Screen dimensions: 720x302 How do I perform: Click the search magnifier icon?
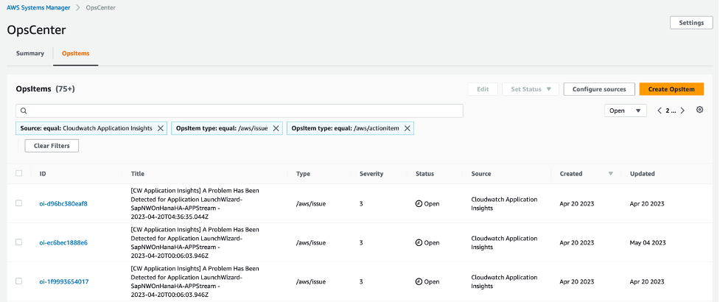tap(24, 110)
